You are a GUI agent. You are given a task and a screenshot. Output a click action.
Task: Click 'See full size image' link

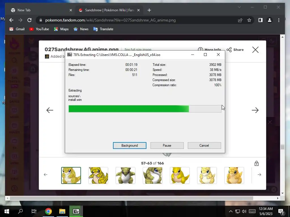[x=138, y=49]
